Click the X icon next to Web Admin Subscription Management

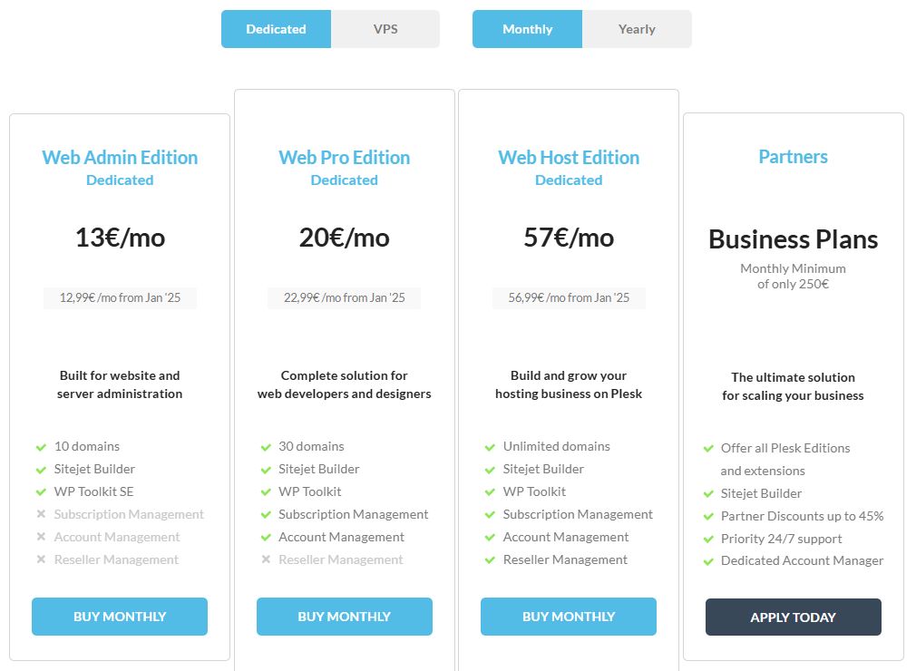[x=41, y=515]
